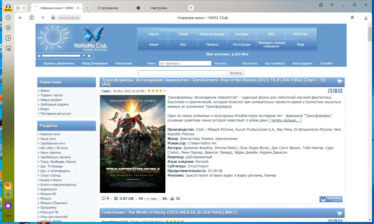Open browsing history via the clock icon
374x224 pixels.
(8, 18)
